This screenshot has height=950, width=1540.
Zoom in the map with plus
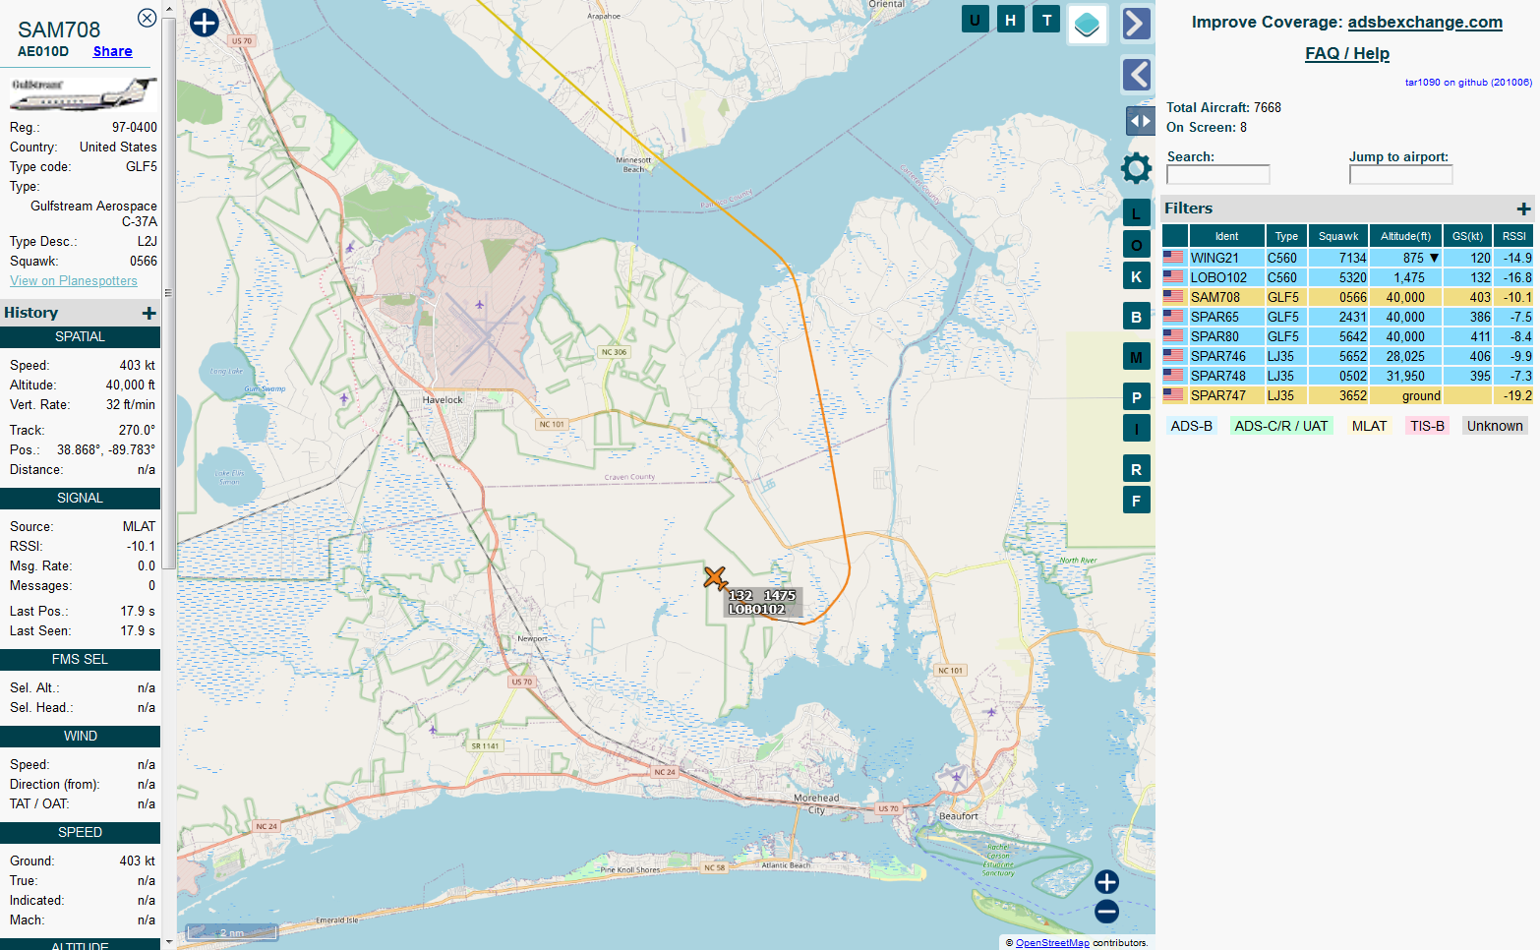click(x=1106, y=882)
